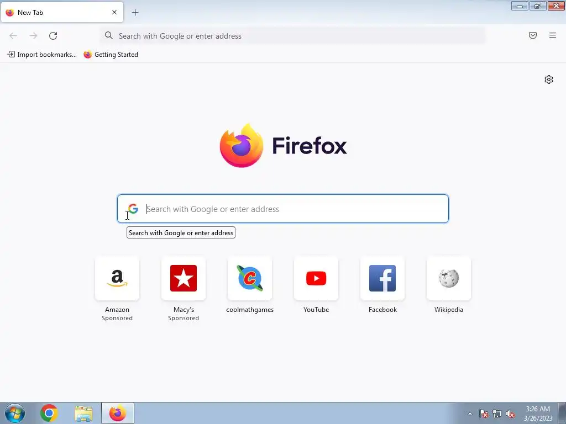Go back using the back arrow
Screen dimensions: 566x424
pyautogui.click(x=13, y=36)
